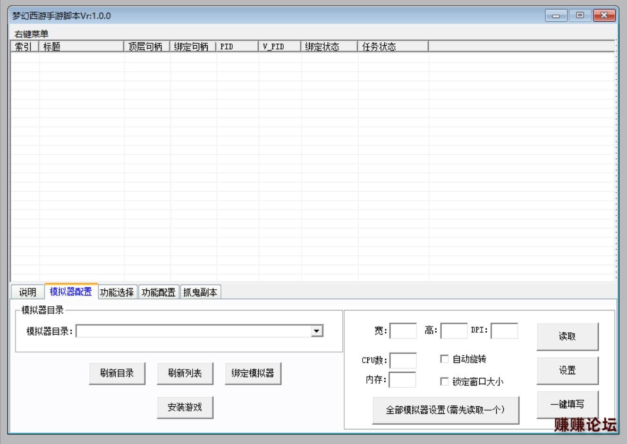Open the 抓鬼副本 tab
This screenshot has width=627, height=444.
click(x=200, y=293)
